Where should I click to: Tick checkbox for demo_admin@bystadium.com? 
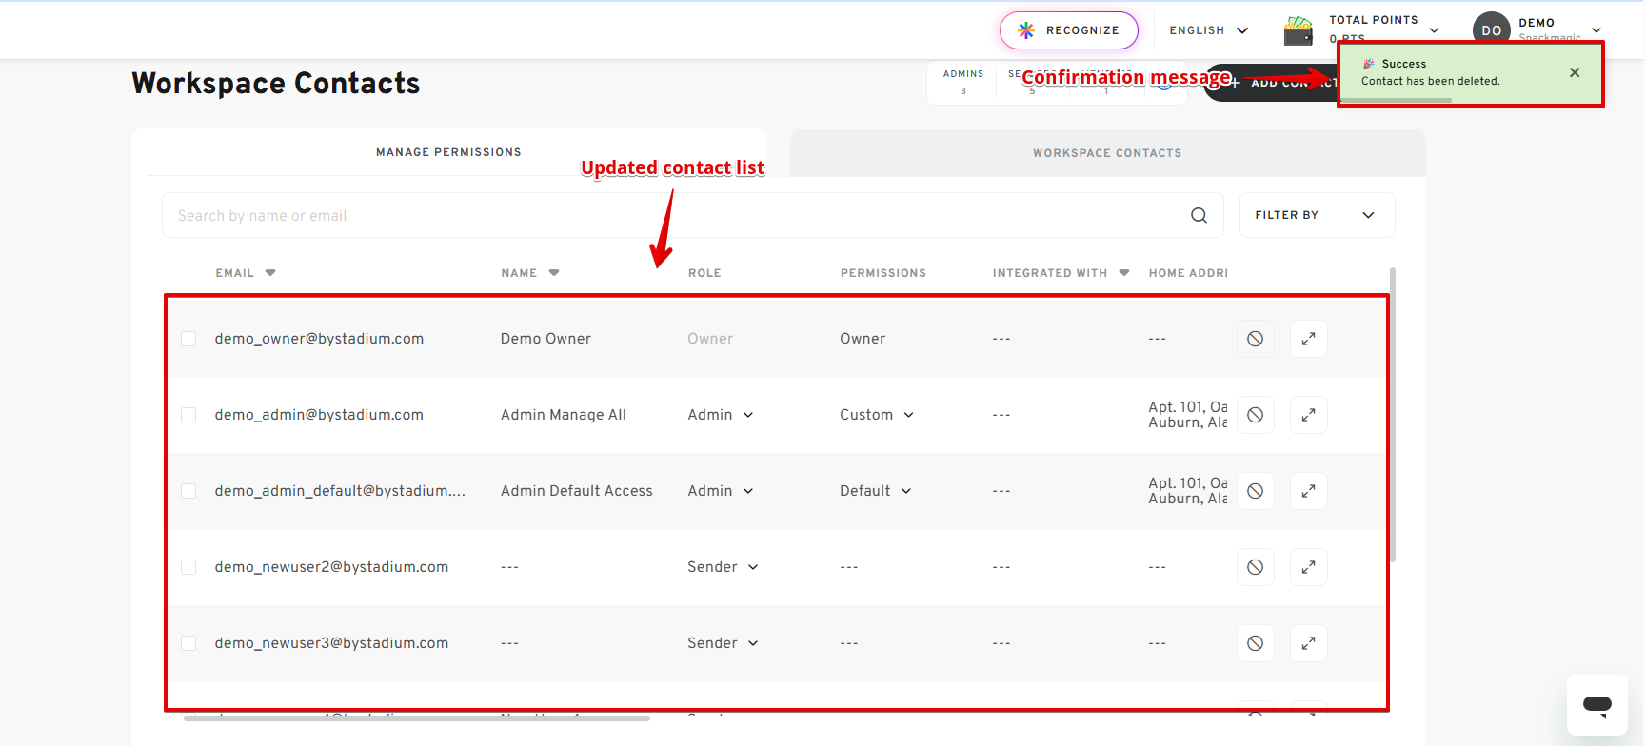pyautogui.click(x=188, y=415)
